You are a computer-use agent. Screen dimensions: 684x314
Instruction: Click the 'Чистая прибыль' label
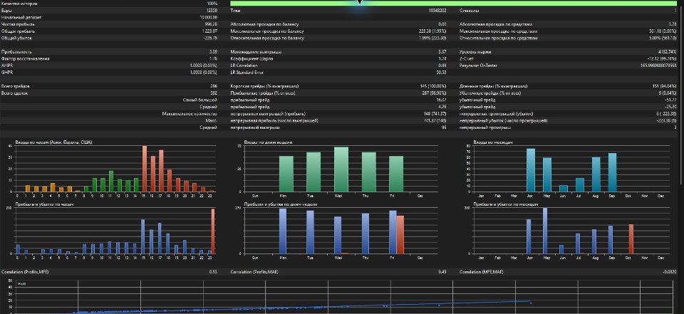(x=19, y=24)
